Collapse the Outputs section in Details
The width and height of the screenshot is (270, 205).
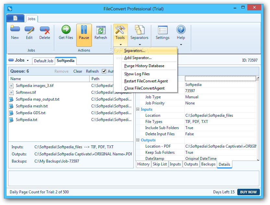[x=138, y=140]
